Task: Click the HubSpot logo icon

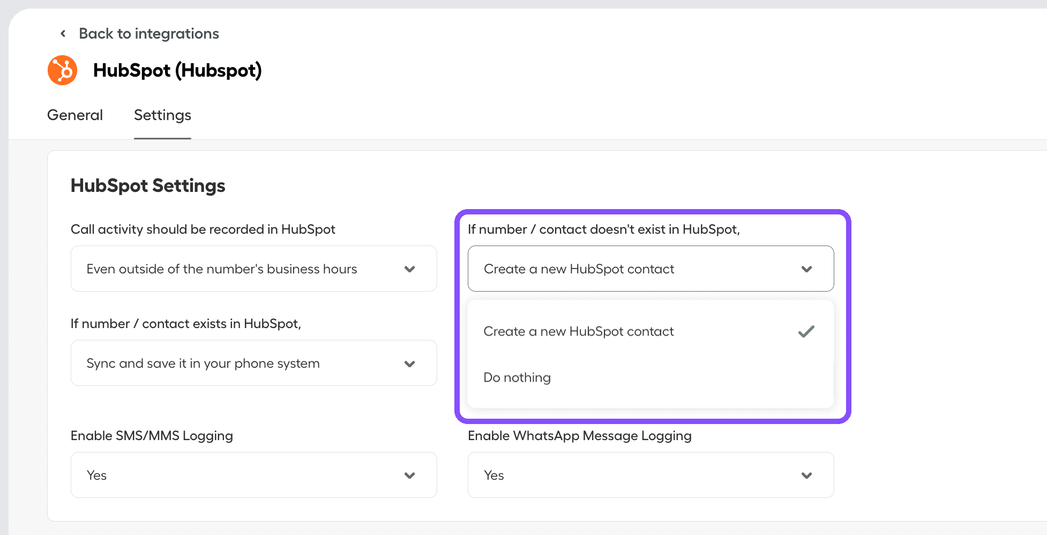Action: tap(62, 70)
